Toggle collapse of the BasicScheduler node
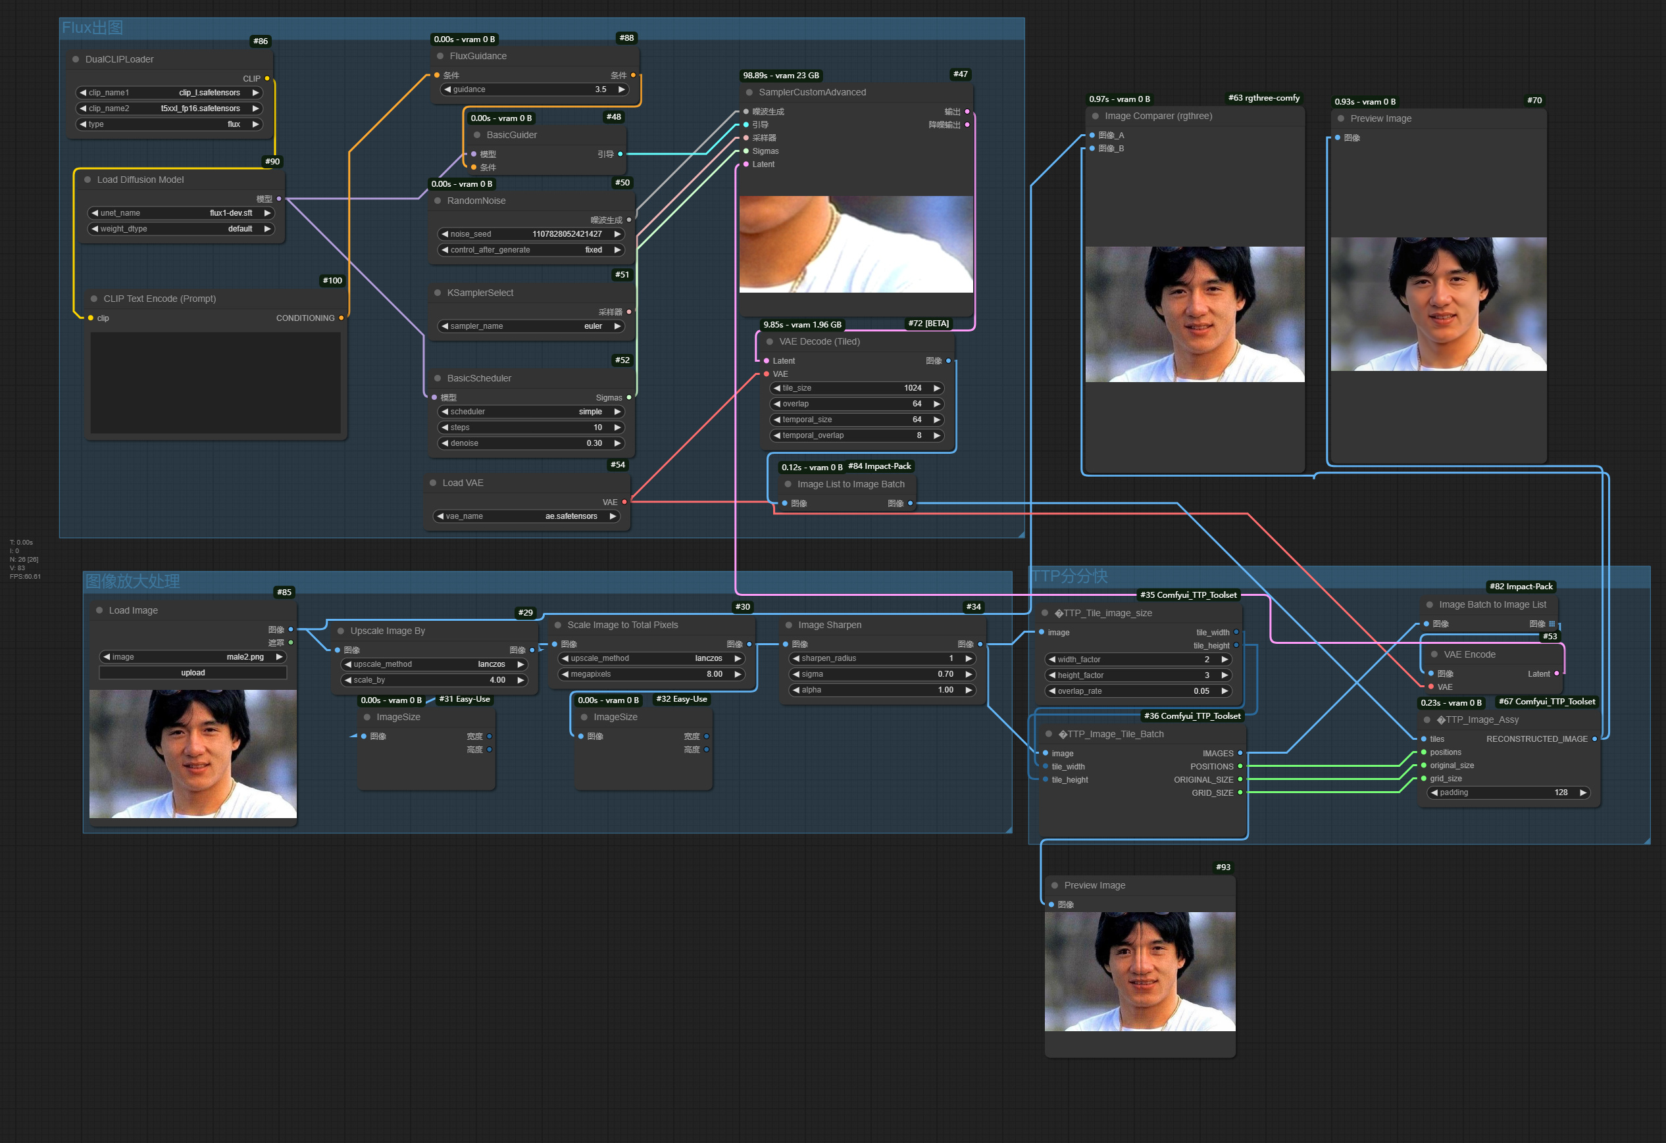This screenshot has width=1666, height=1143. [438, 377]
